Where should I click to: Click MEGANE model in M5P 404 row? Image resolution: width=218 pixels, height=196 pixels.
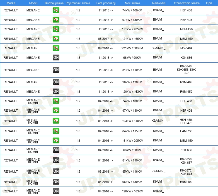coord(33,48)
